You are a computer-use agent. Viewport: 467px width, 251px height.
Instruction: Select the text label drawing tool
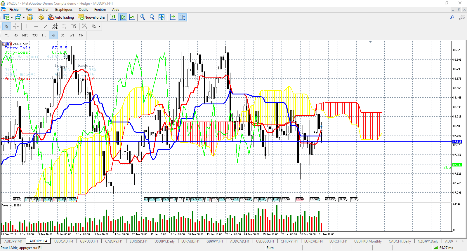pyautogui.click(x=74, y=26)
